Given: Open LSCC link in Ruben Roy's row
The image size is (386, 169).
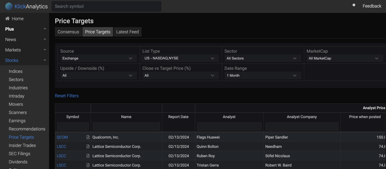Looking at the screenshot, I should pyautogui.click(x=62, y=156).
